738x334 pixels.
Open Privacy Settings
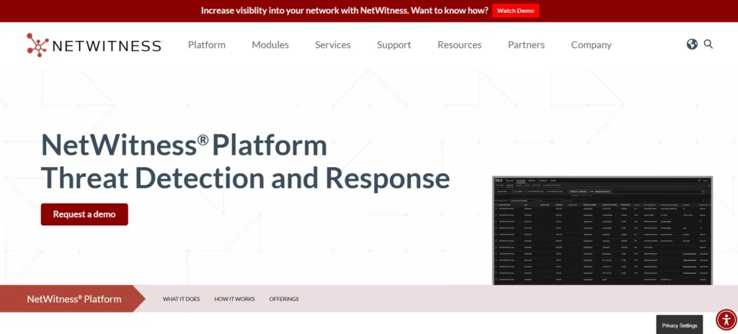tap(679, 325)
